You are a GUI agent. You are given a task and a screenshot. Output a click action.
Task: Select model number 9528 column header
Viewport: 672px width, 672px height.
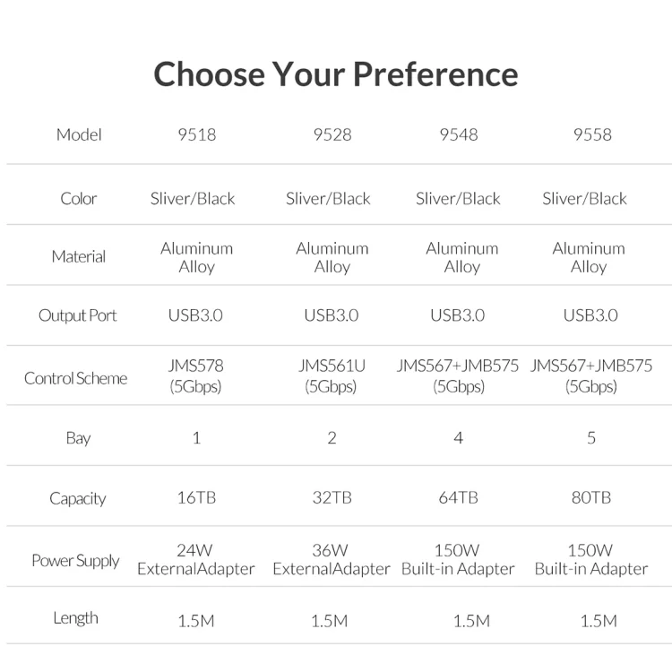(x=332, y=134)
